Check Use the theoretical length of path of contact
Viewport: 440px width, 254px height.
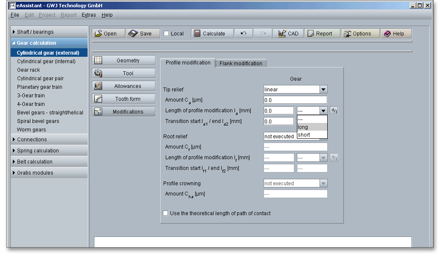[166, 213]
